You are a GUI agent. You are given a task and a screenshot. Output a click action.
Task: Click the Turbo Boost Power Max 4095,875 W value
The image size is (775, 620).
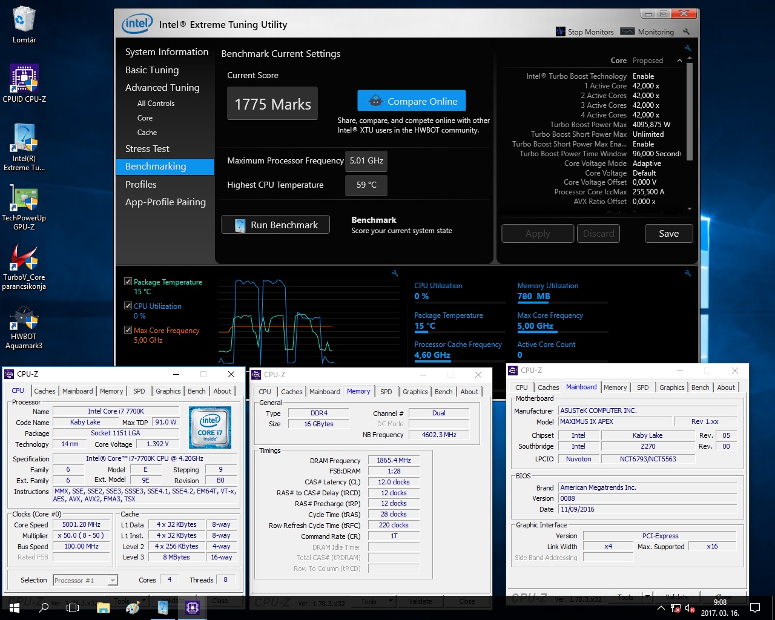coord(651,125)
